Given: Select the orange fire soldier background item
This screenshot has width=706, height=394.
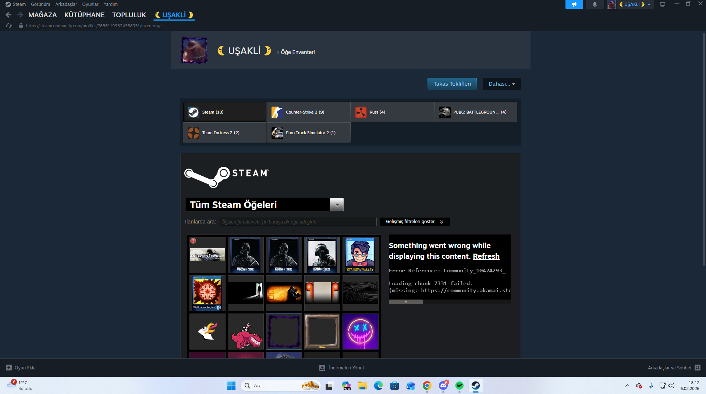Looking at the screenshot, I should pos(284,293).
